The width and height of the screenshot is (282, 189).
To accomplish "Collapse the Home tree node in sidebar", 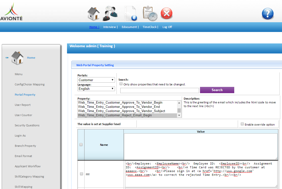I will coord(7,58).
